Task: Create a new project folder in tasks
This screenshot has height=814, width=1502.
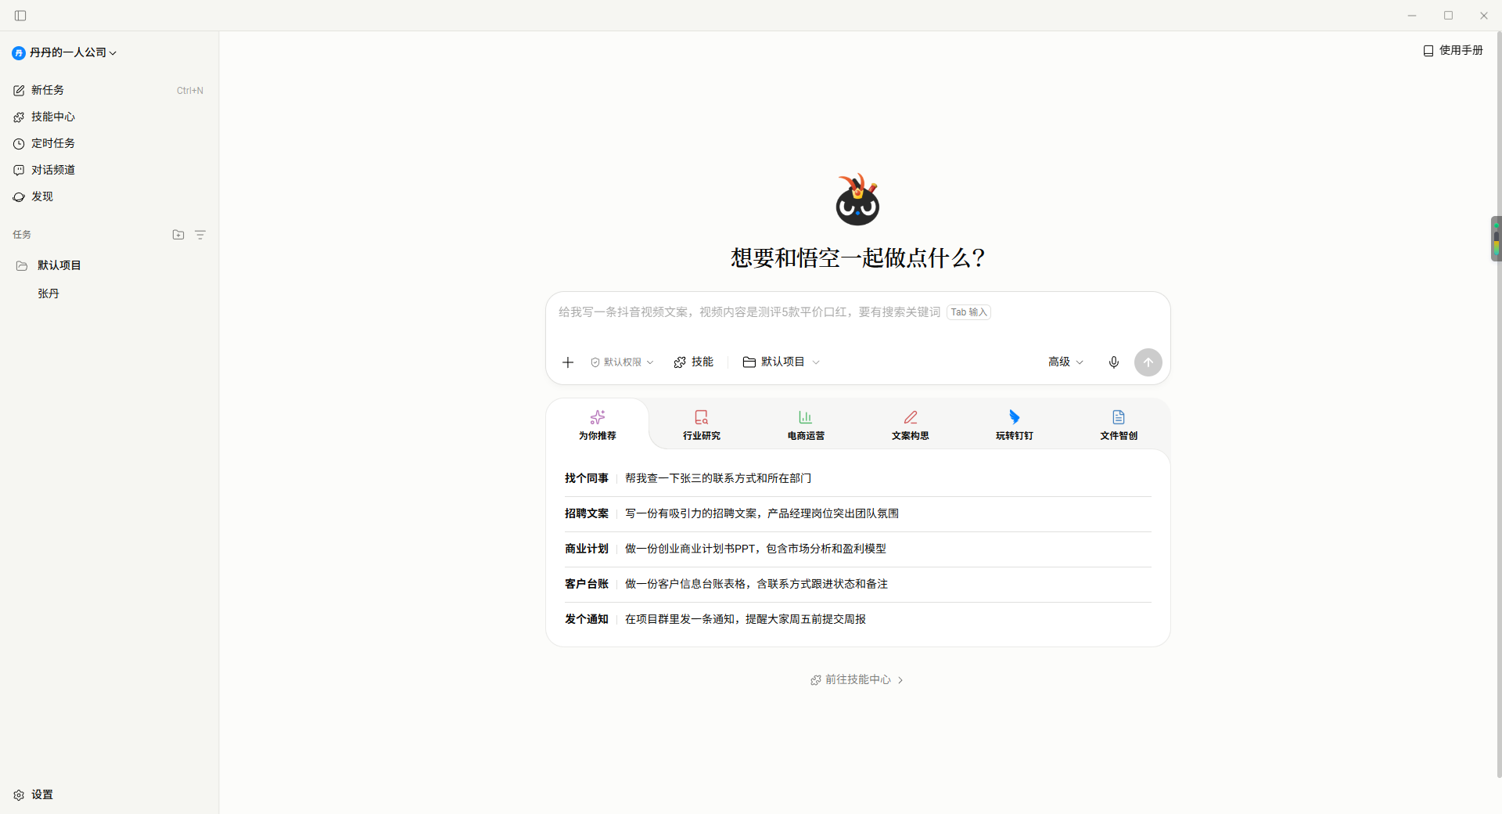Action: 178,235
